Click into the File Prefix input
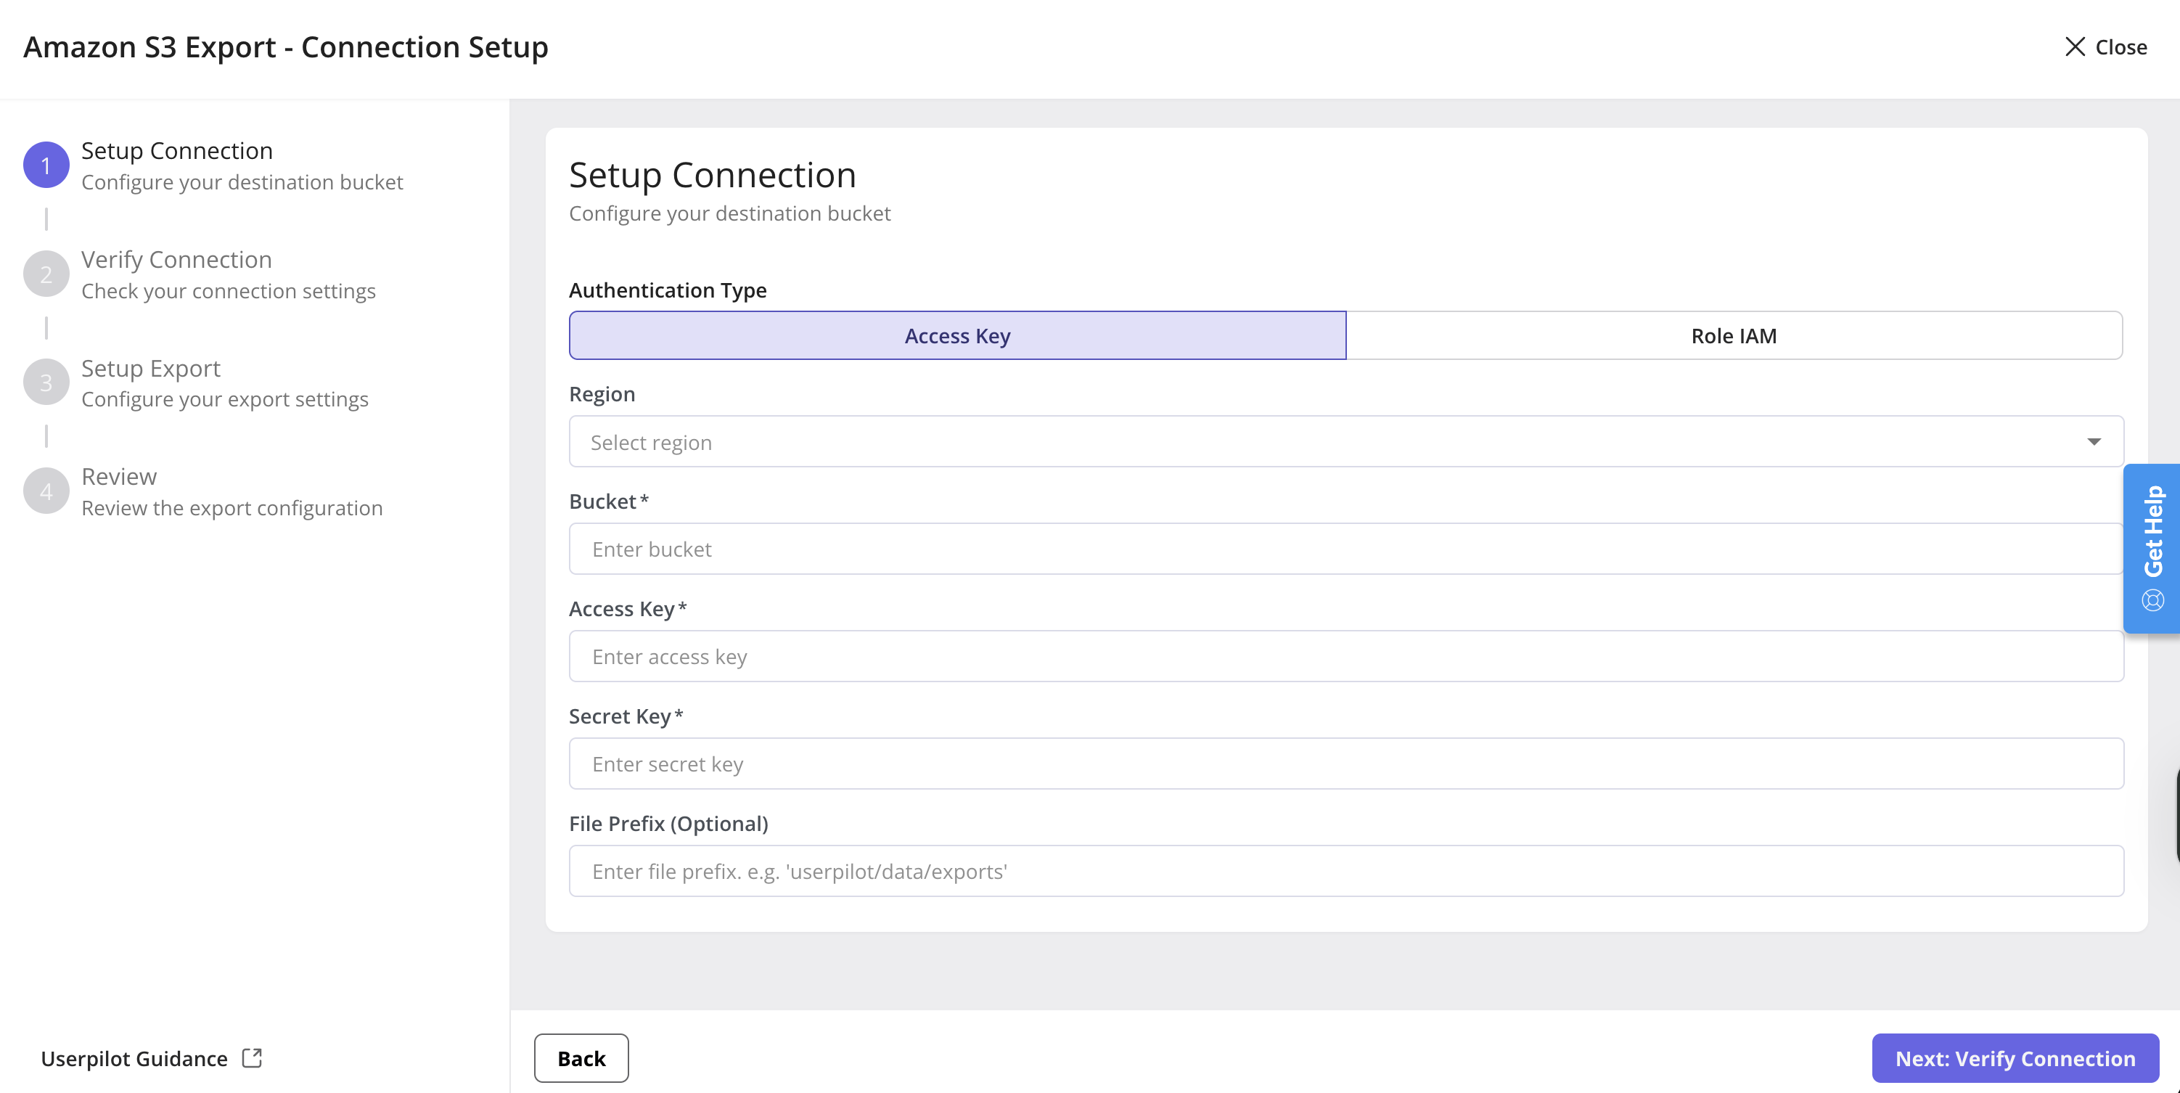This screenshot has width=2180, height=1093. 1345,871
